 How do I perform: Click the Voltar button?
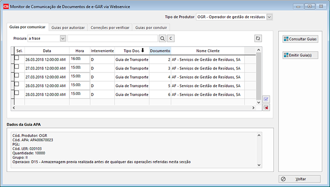(299, 179)
